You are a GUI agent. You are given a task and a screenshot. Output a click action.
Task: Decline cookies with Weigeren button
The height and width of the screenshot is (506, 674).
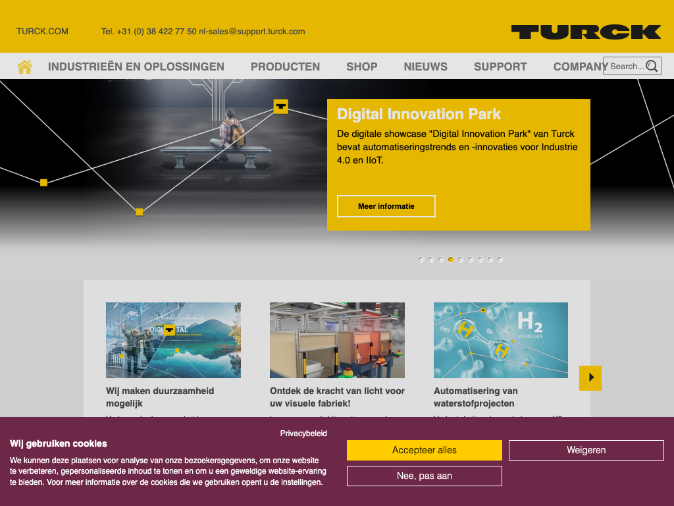(586, 451)
